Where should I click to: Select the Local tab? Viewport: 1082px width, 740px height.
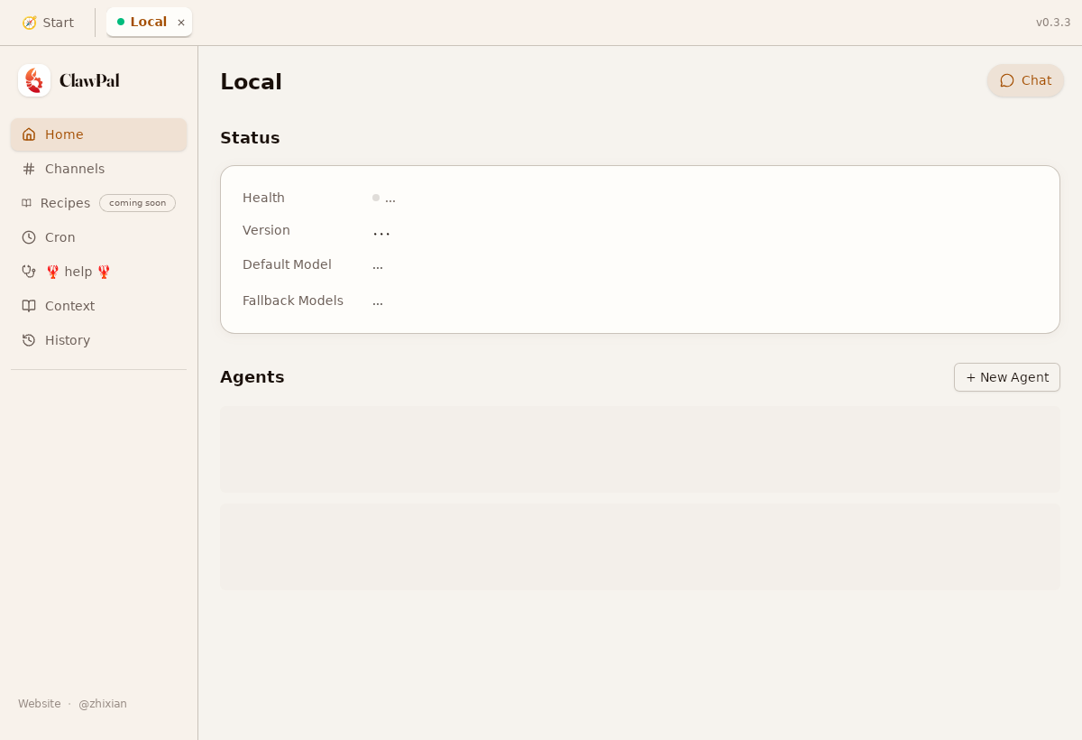click(149, 22)
